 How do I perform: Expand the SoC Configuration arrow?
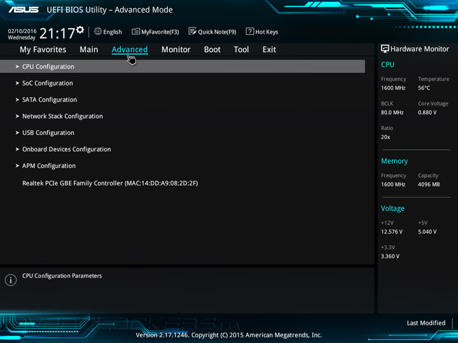17,83
